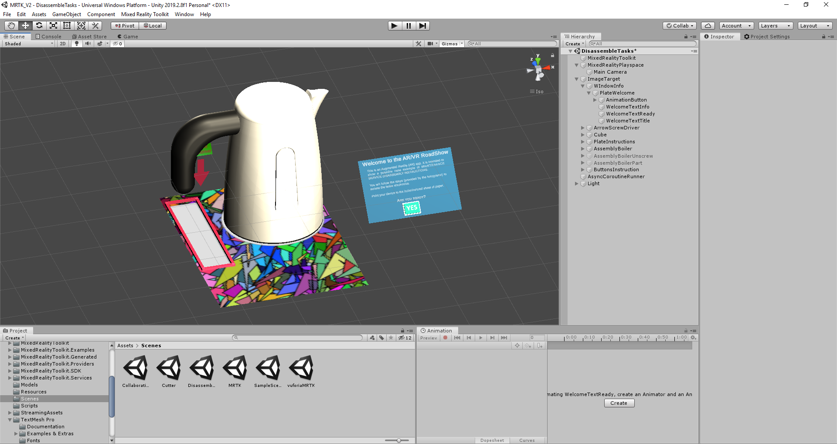Click Create button in Animation panel
Screen dimensions: 837x444
(619, 403)
